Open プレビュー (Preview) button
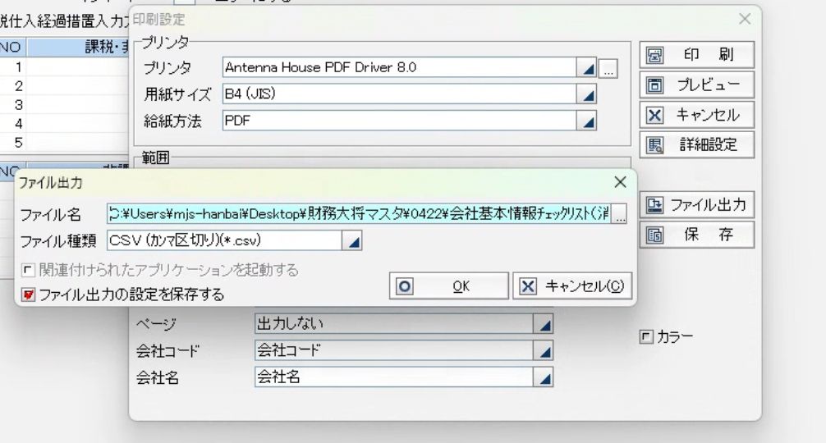 (689, 84)
